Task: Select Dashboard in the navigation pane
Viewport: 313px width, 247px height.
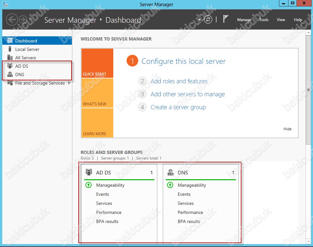Action: coord(37,41)
